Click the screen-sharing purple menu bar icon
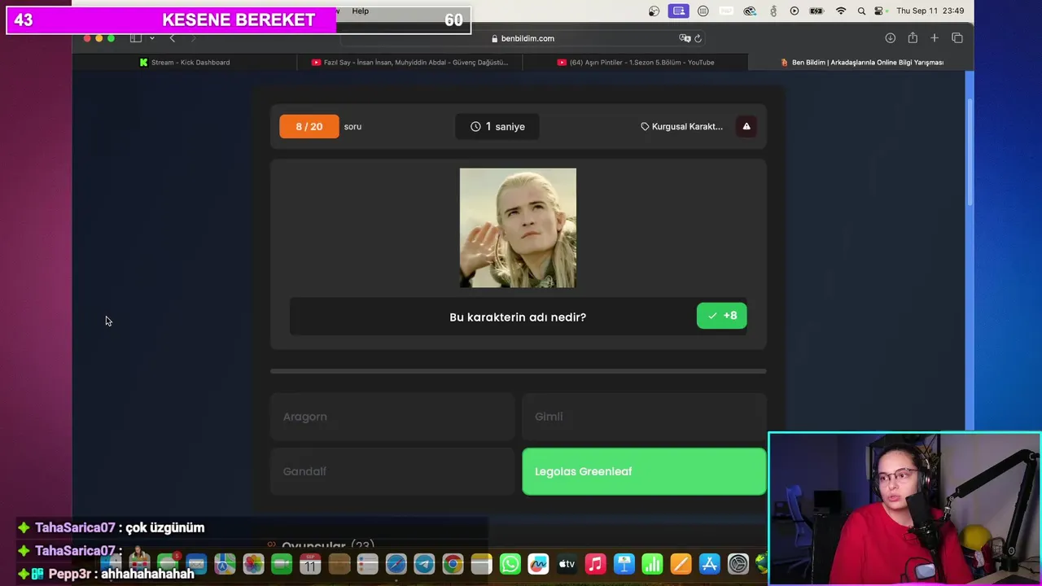The width and height of the screenshot is (1042, 586). pyautogui.click(x=678, y=11)
